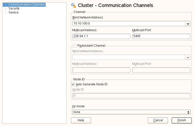Viewport: 194px width, 126px height.
Task: Toggle Auto Generate Node ID checkbox
Action: [73, 84]
